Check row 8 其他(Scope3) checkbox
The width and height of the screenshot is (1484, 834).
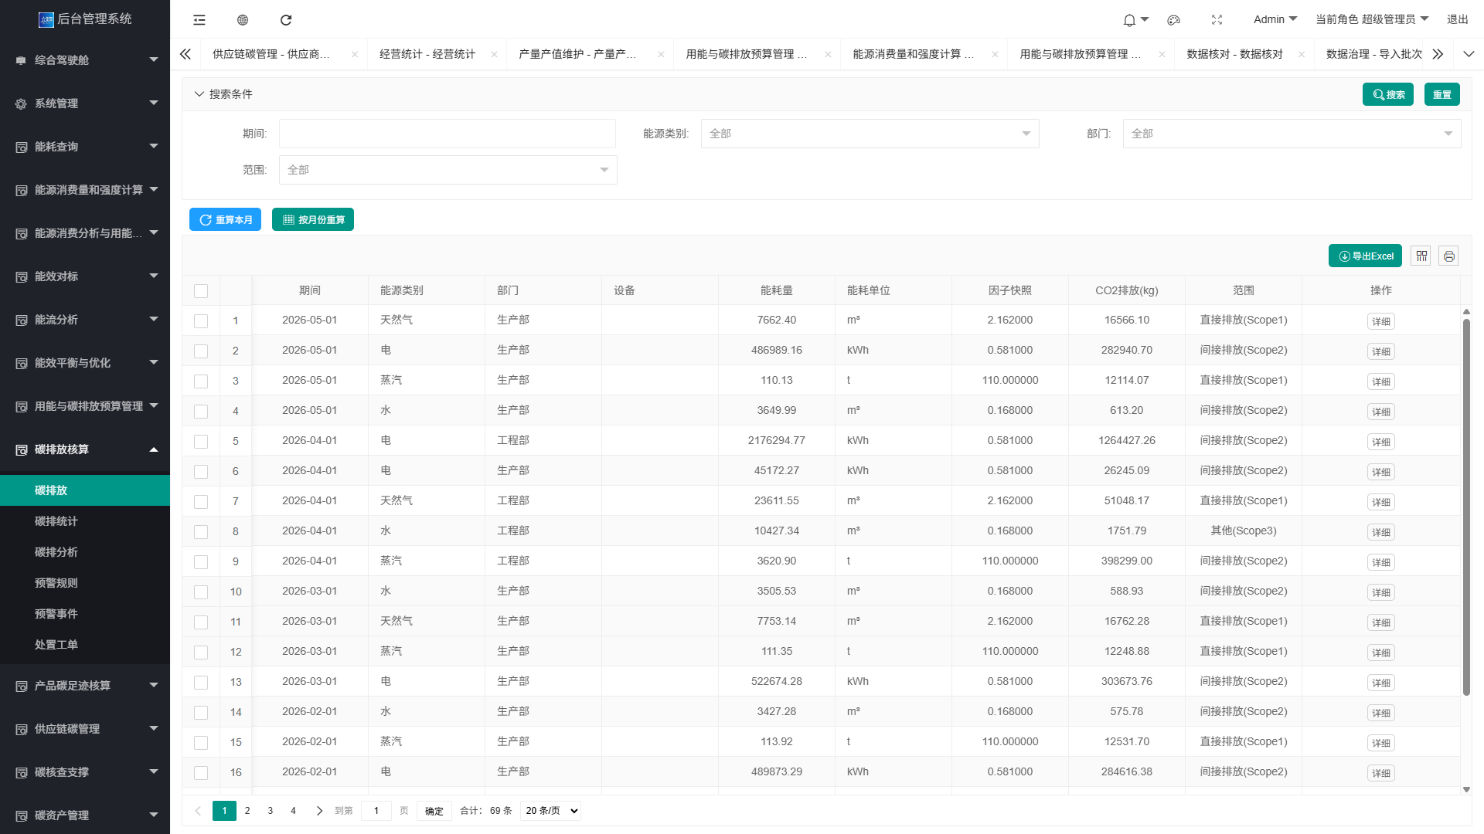(x=201, y=532)
